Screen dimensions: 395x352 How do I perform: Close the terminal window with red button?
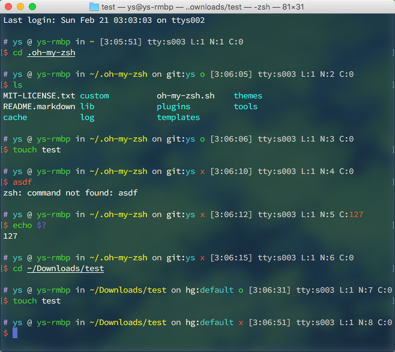coord(8,7)
